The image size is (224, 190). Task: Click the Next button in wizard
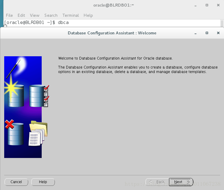181,182
